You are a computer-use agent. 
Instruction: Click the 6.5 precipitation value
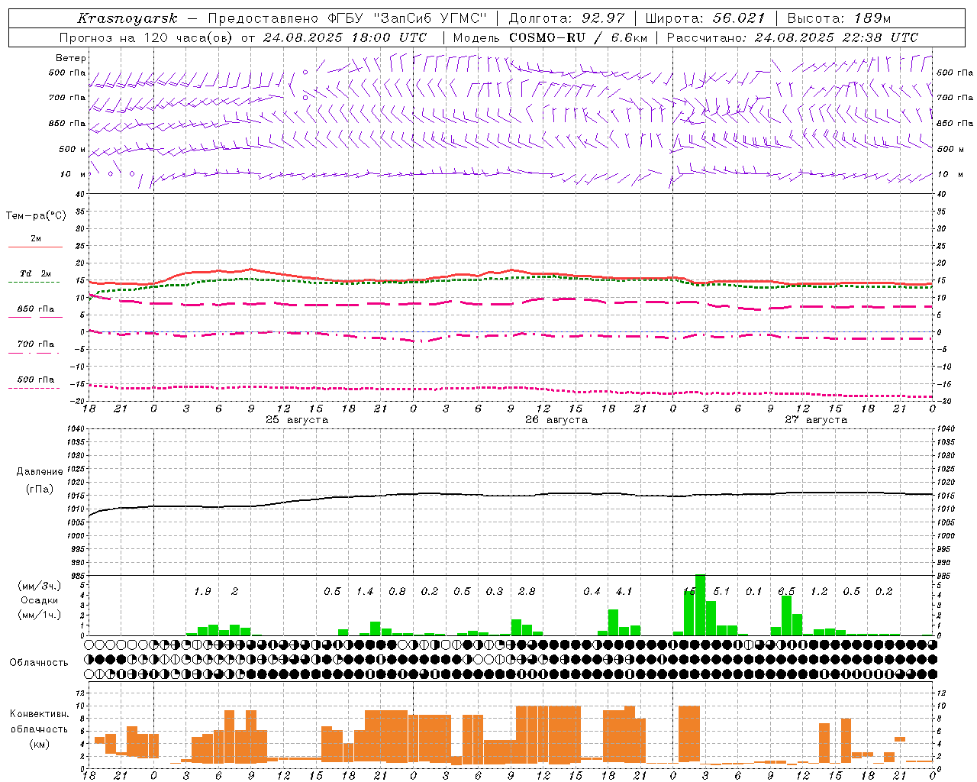(x=786, y=592)
